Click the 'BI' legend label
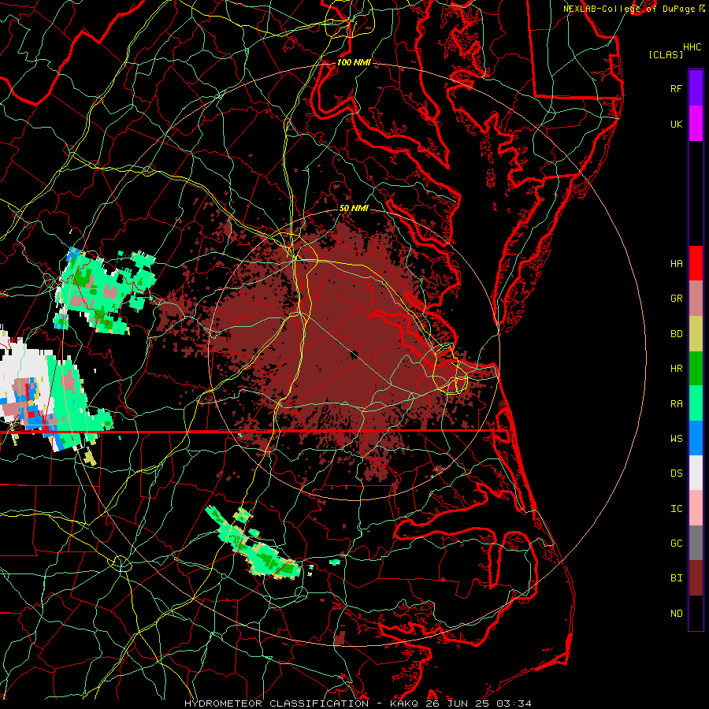The width and height of the screenshot is (709, 709). pyautogui.click(x=676, y=578)
